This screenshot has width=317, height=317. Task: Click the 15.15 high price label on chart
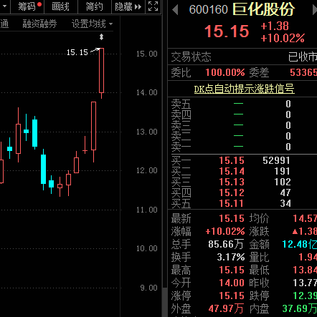(x=77, y=52)
